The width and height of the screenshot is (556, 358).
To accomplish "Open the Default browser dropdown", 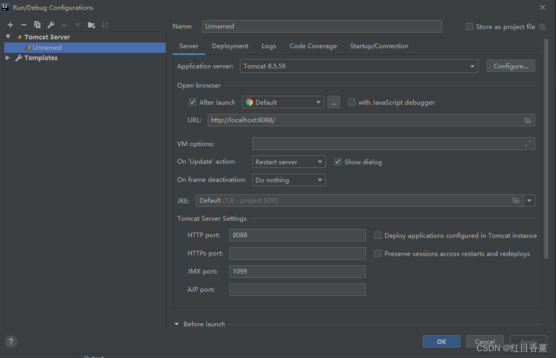I will [283, 102].
